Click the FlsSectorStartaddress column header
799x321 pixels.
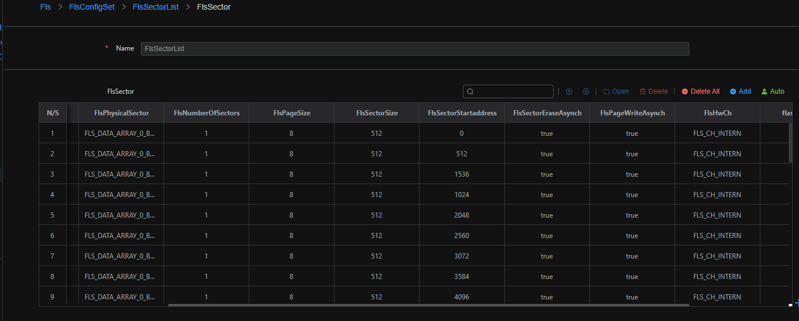point(462,113)
